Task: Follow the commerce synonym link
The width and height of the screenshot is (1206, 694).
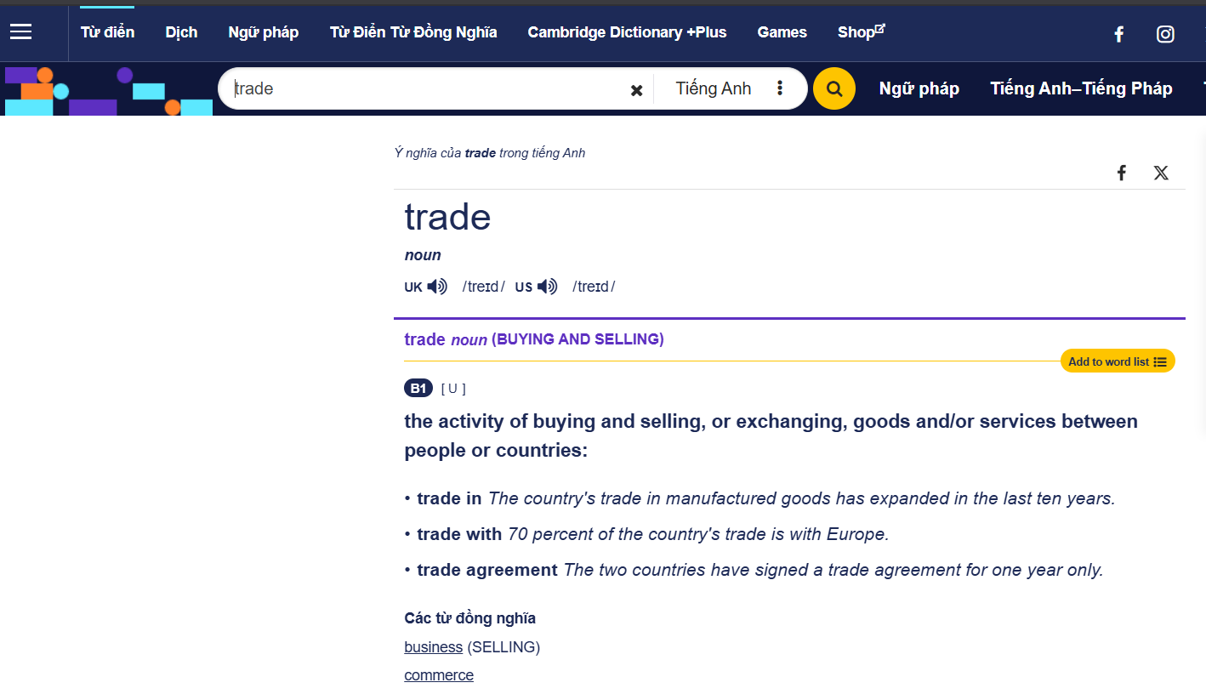Action: click(439, 675)
